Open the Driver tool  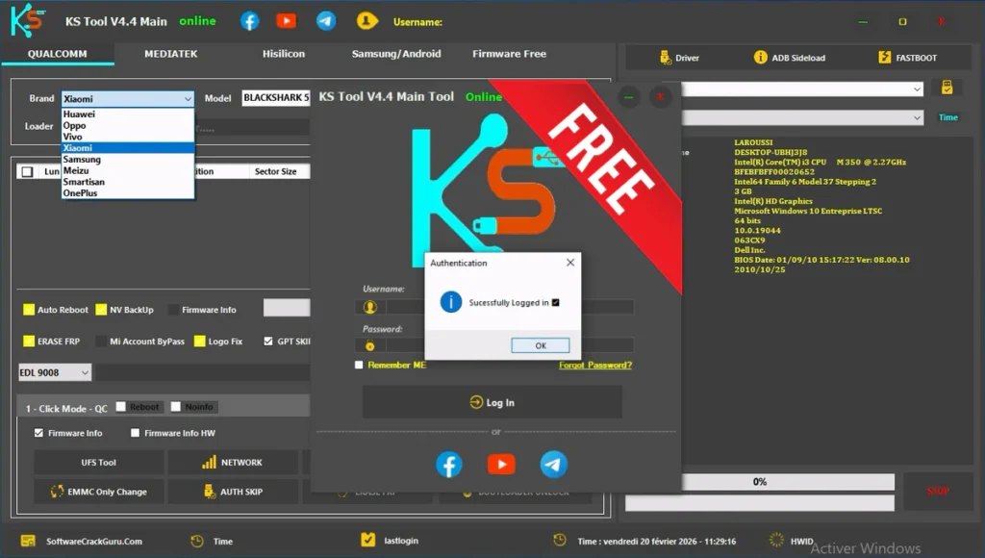pyautogui.click(x=679, y=58)
